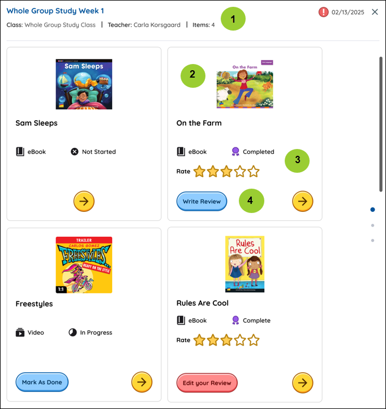Click Write Review for On the Farm
Image resolution: width=386 pixels, height=409 pixels.
pos(201,201)
